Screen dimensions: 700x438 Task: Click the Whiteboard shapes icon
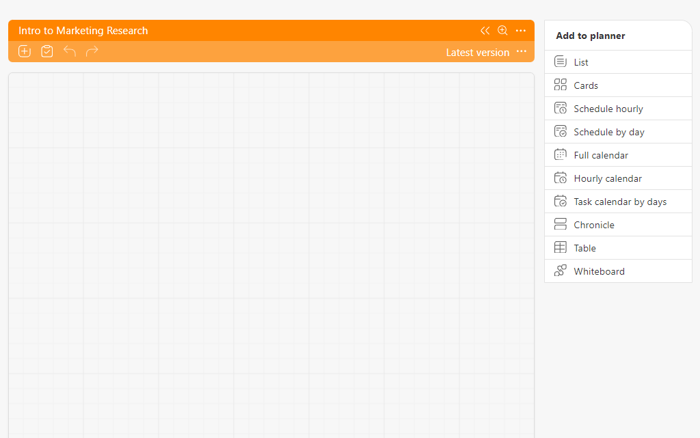tap(561, 271)
